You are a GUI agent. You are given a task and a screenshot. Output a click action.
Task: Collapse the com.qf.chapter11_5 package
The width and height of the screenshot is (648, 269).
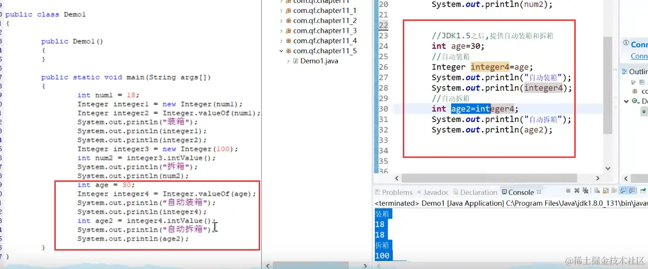pyautogui.click(x=282, y=51)
